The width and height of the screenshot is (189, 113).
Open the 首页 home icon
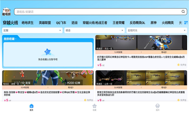tap(31, 106)
